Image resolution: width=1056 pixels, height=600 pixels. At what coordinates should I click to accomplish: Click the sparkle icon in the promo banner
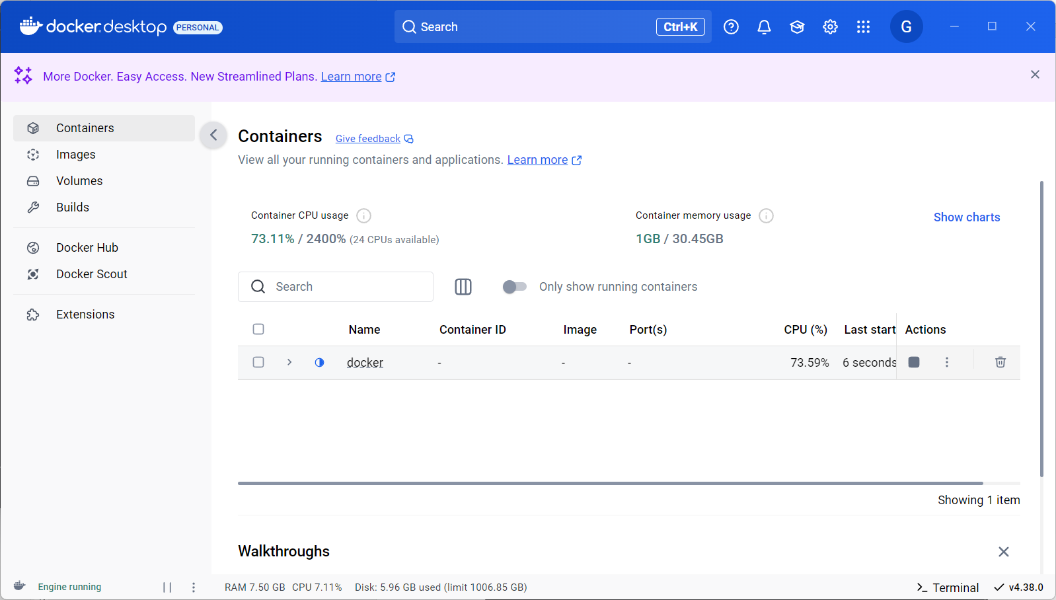click(x=23, y=75)
